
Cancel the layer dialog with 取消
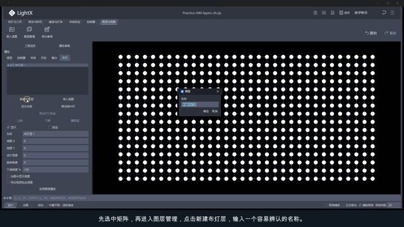(x=215, y=111)
